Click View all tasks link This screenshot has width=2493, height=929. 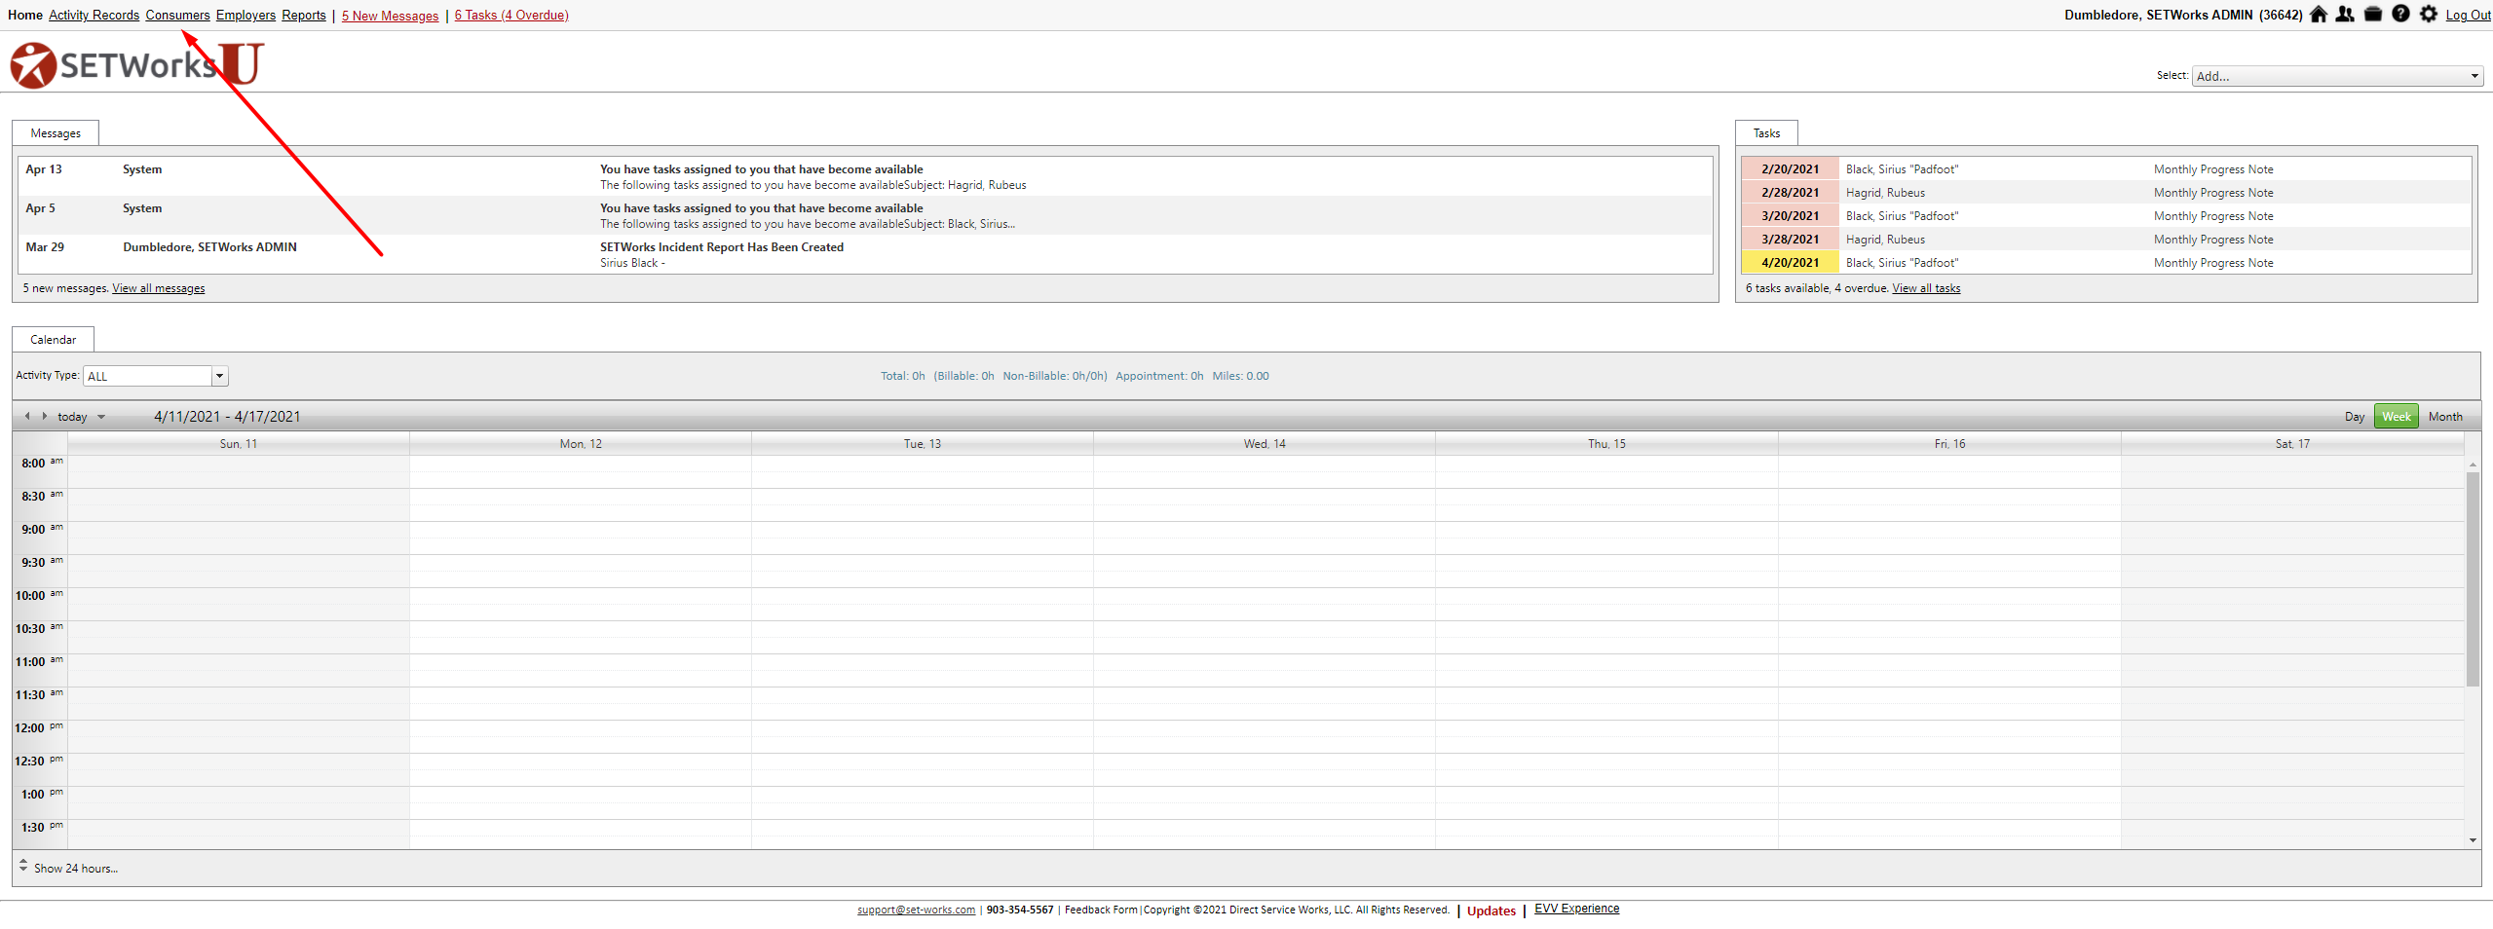pos(1926,288)
